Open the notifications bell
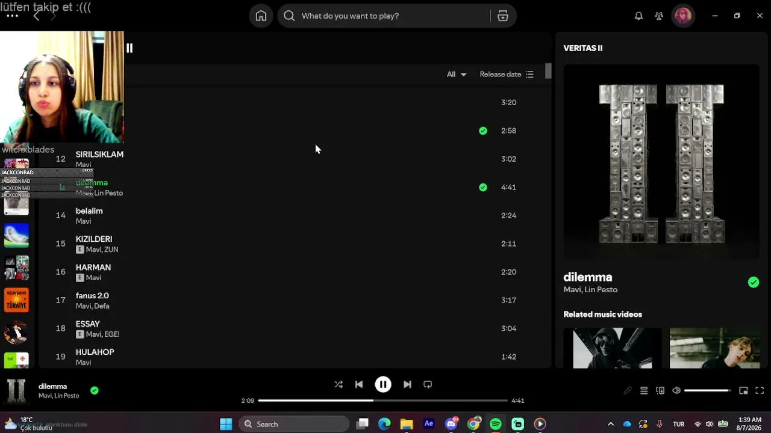771x433 pixels. (638, 16)
